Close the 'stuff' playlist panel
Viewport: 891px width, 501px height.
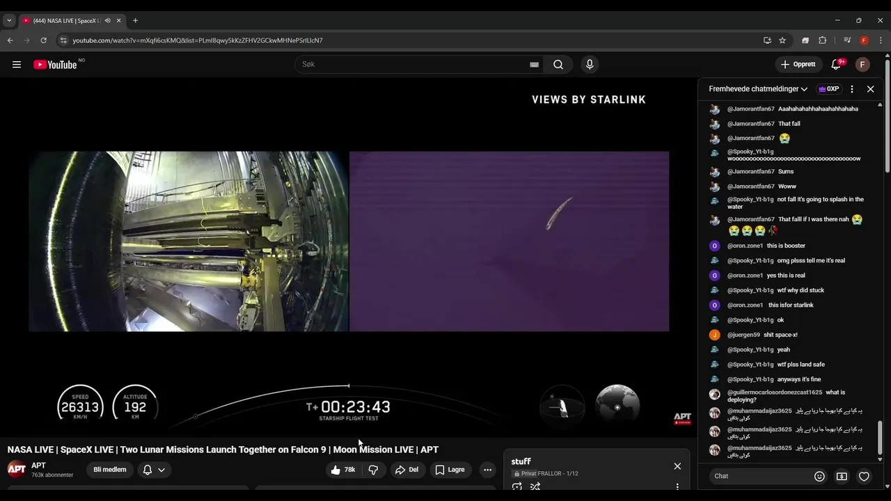(677, 466)
